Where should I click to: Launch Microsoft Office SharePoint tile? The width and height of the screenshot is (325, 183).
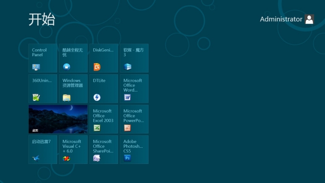coord(104,150)
